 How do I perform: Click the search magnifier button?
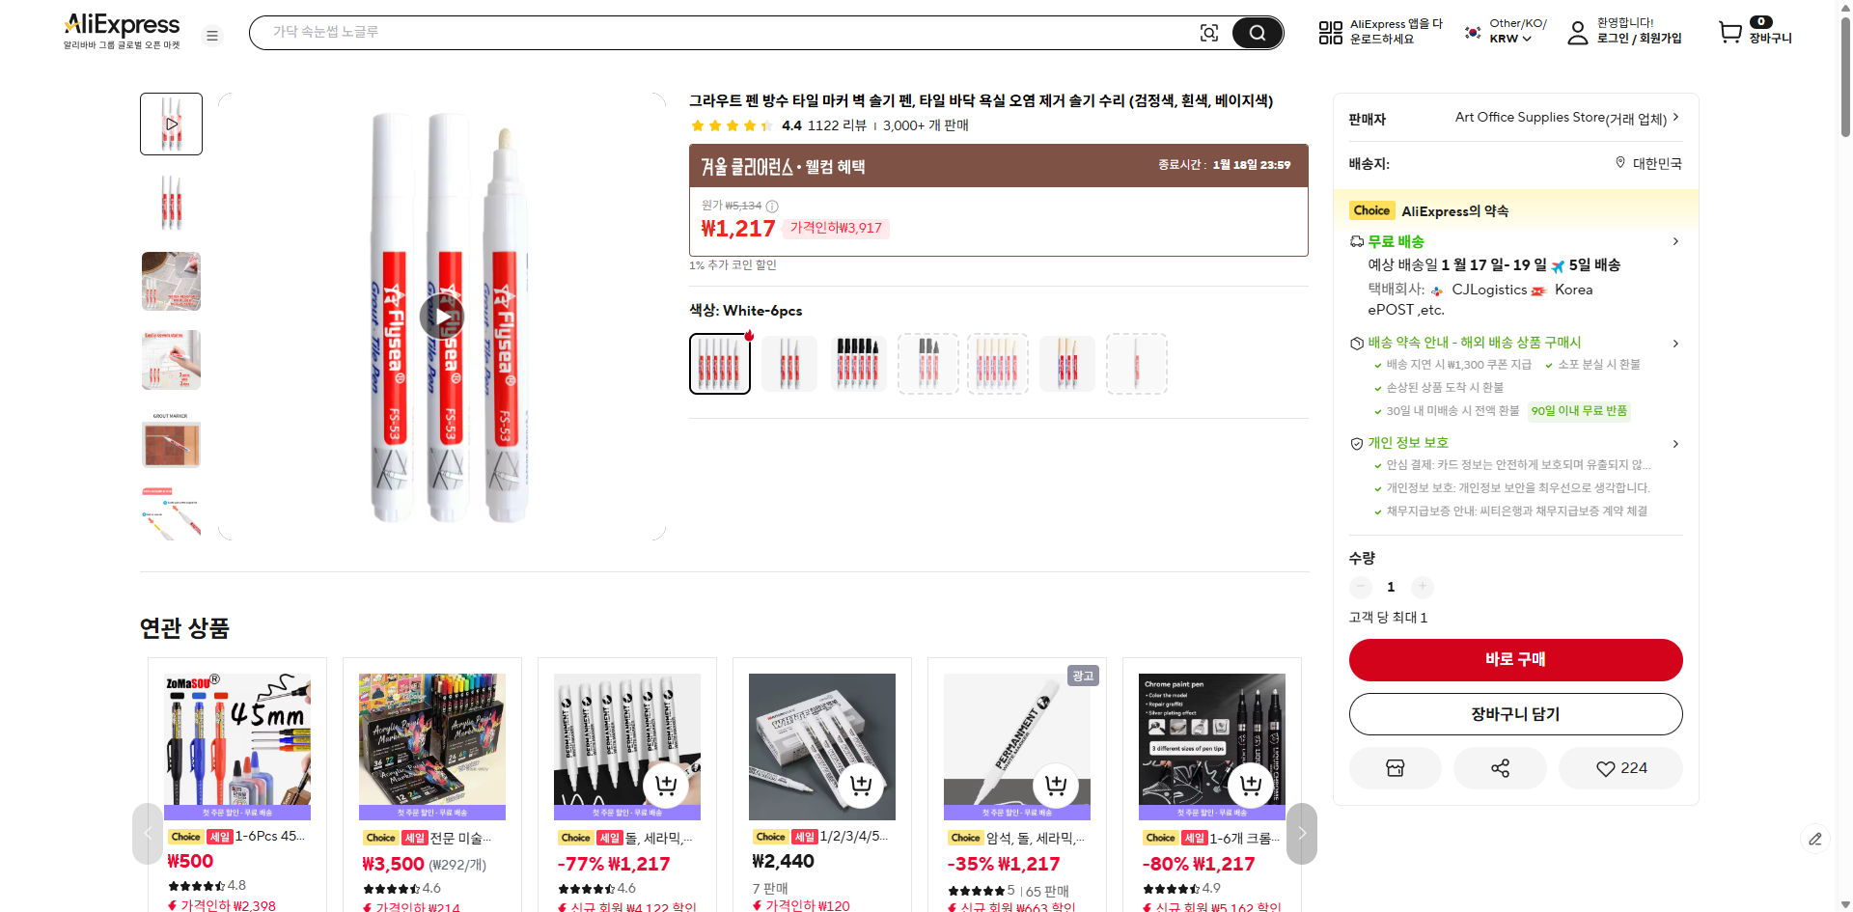click(x=1257, y=32)
